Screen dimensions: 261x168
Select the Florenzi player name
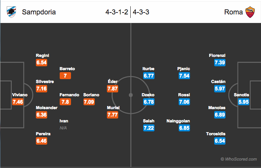click(x=217, y=55)
